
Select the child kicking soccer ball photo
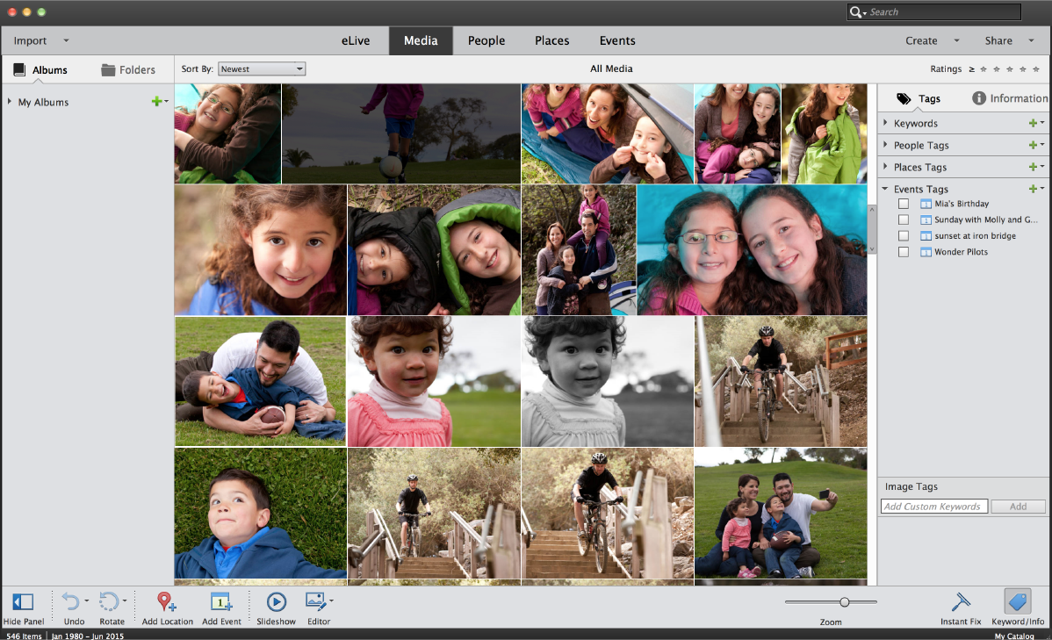[401, 133]
